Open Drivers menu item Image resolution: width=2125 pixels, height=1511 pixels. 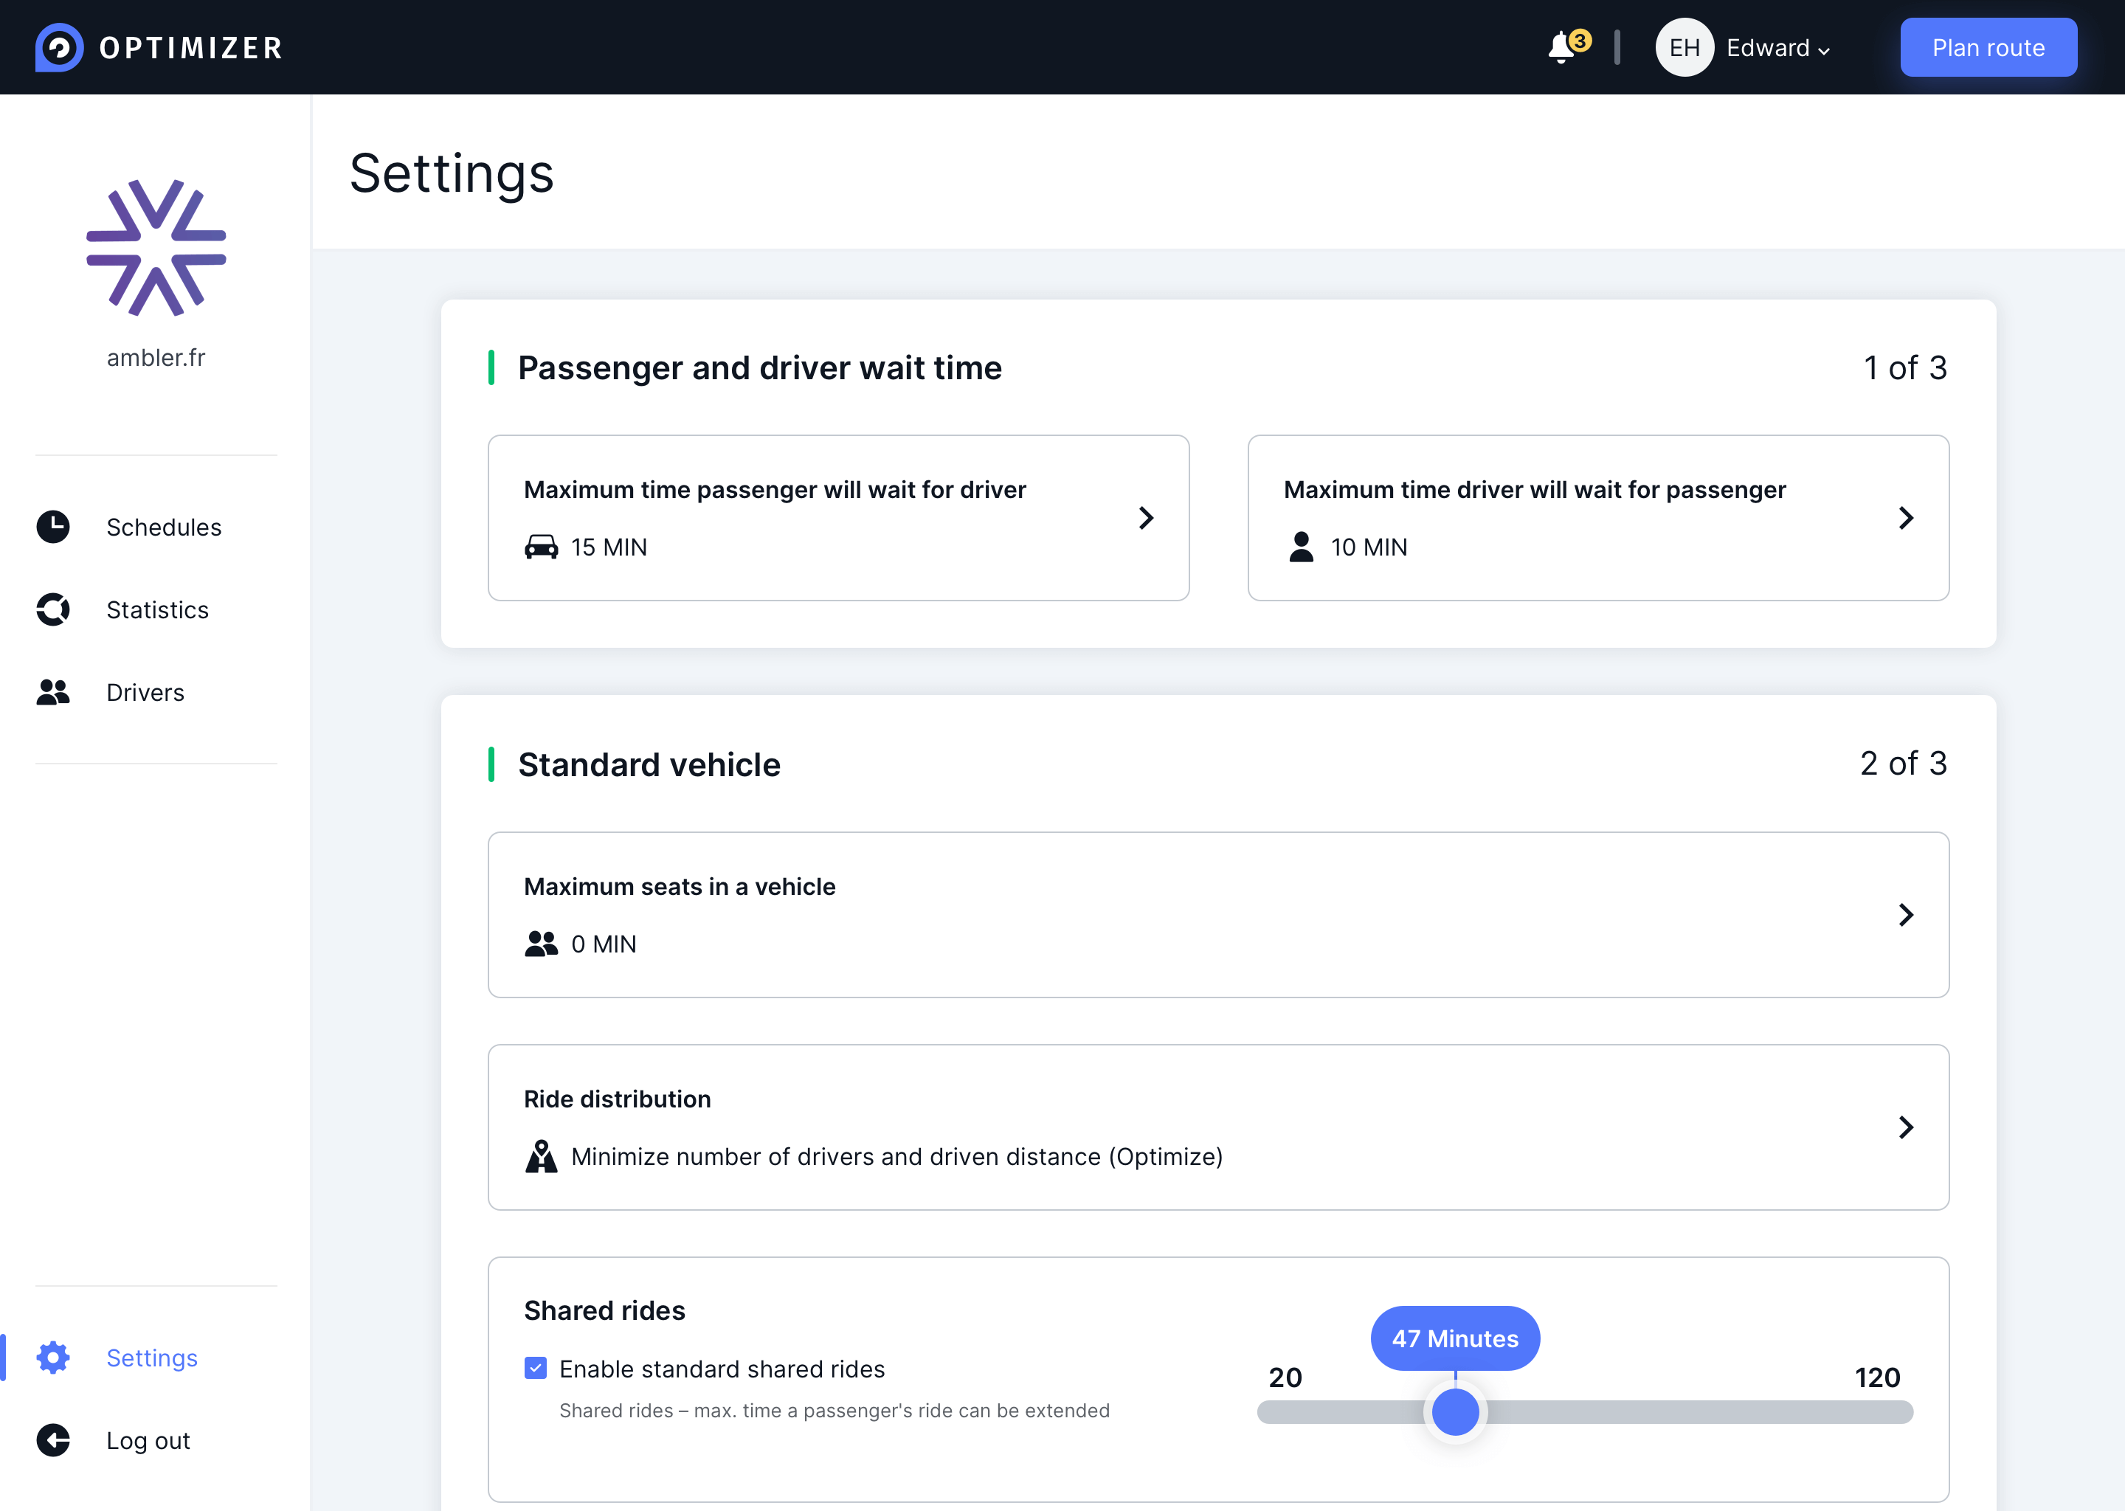tap(145, 692)
